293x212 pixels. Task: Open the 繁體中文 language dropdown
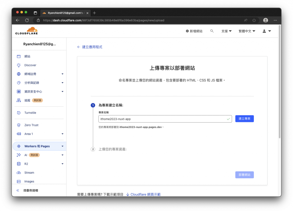pos(247,31)
